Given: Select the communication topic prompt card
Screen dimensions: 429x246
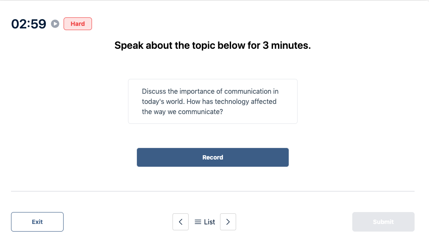Looking at the screenshot, I should (x=213, y=101).
